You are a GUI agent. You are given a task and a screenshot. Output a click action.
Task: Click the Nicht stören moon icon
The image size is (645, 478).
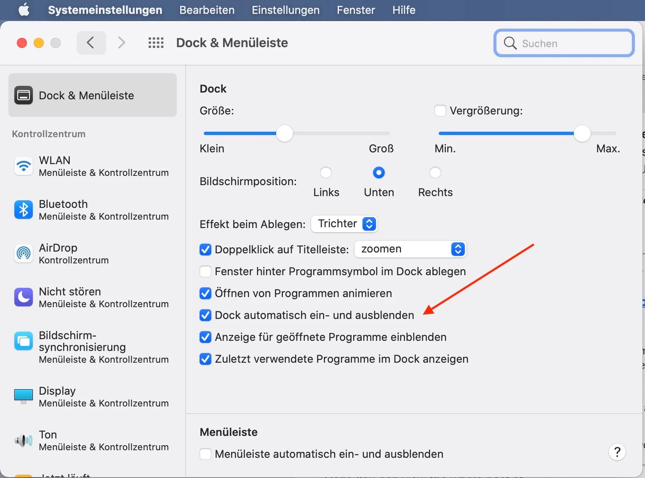click(24, 297)
